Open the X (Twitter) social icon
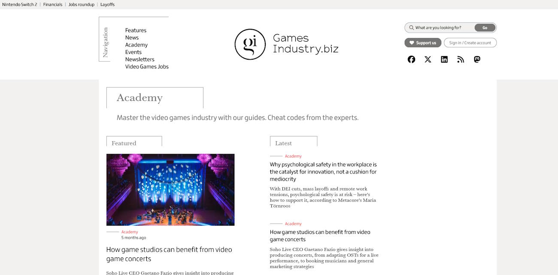 tap(428, 59)
